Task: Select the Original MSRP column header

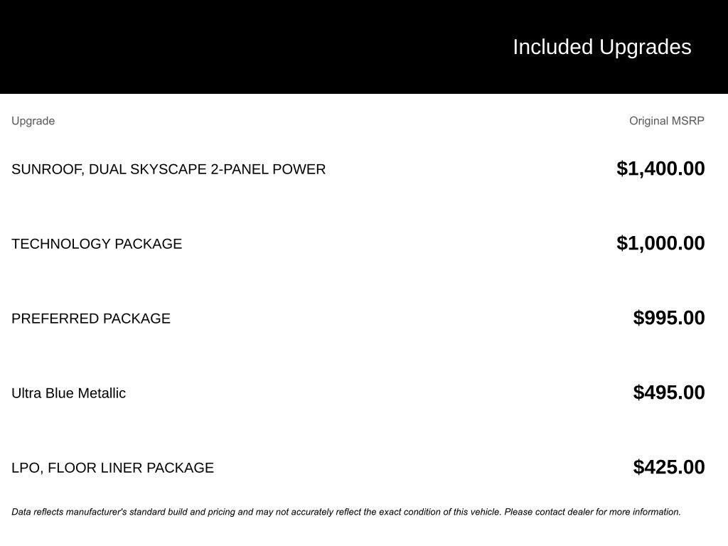Action: tap(666, 121)
